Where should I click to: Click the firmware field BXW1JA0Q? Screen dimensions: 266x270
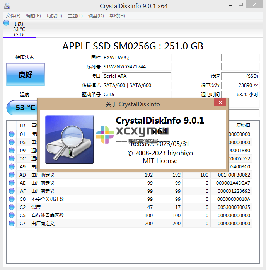137,58
